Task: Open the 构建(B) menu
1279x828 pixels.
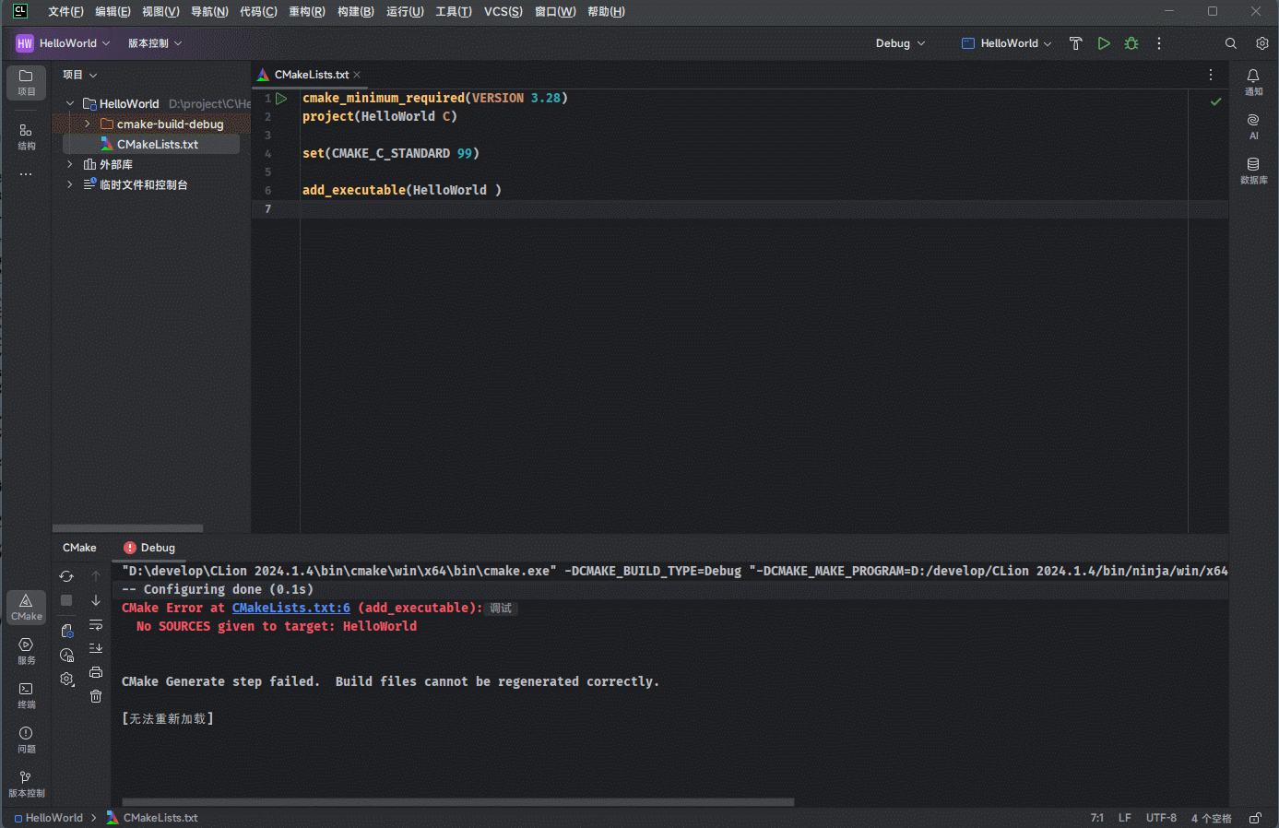Action: 355,12
